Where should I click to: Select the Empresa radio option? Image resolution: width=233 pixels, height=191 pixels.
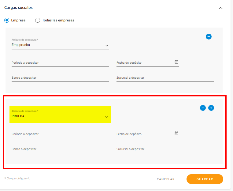point(7,20)
